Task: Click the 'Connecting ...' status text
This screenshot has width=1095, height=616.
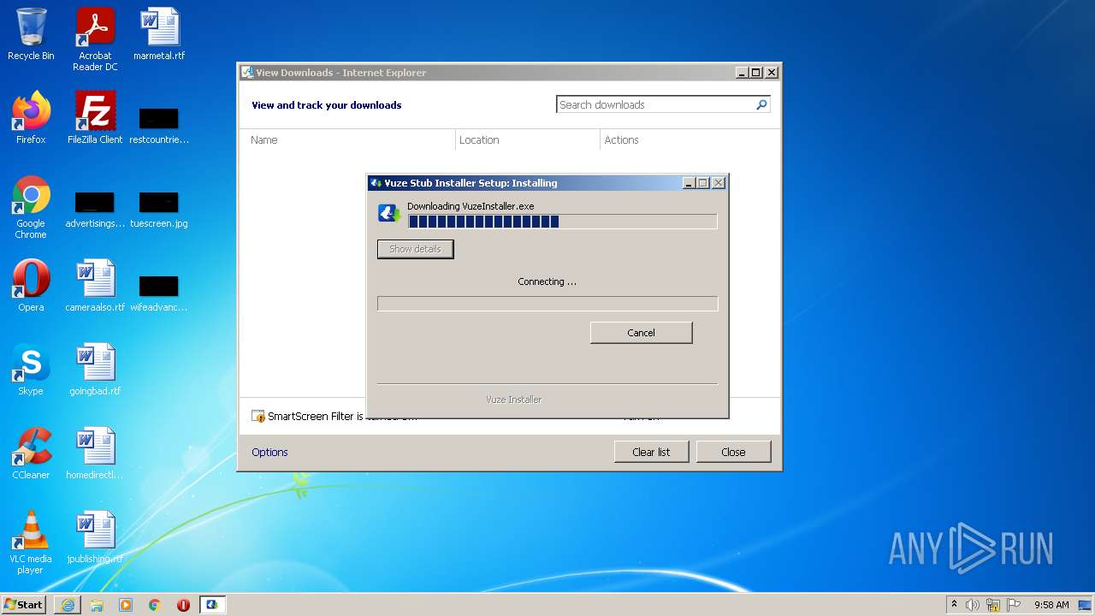Action: pos(547,281)
